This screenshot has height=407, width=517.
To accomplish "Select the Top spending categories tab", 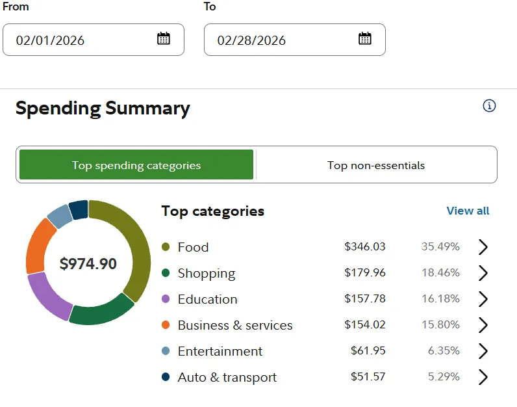I will coord(136,165).
